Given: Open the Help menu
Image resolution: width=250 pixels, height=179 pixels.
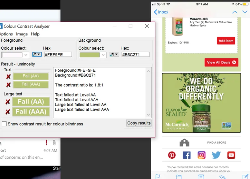Looking at the screenshot, I should point(35,34).
